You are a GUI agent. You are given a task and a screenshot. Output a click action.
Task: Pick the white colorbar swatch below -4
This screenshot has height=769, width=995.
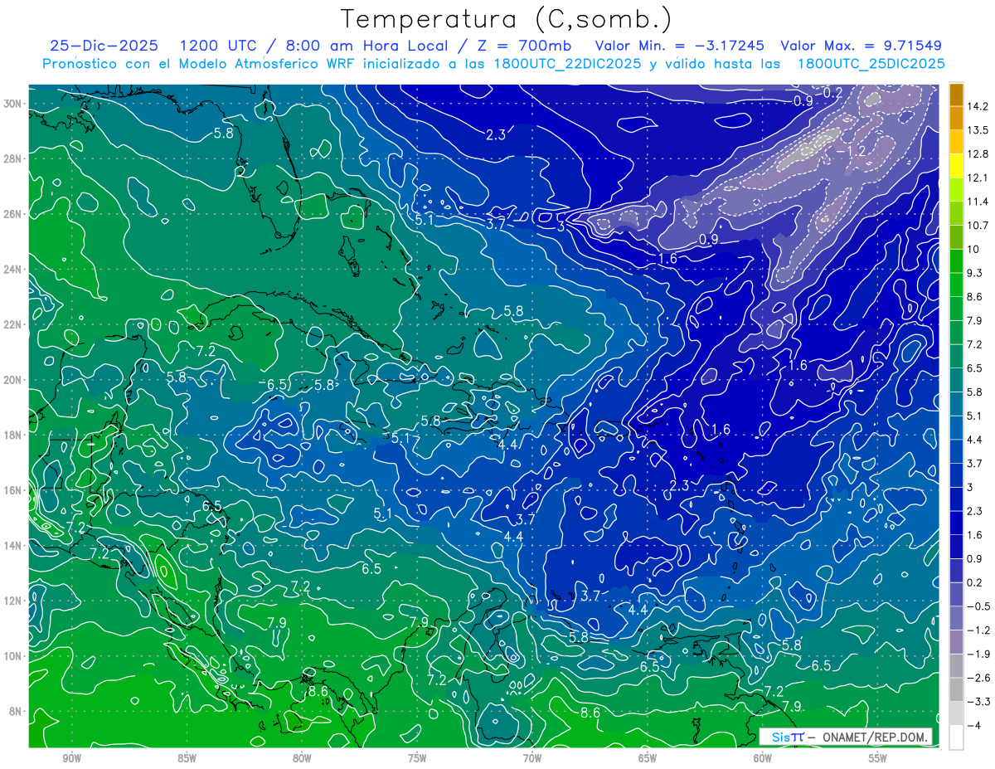pyautogui.click(x=956, y=737)
